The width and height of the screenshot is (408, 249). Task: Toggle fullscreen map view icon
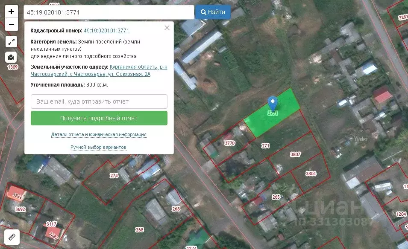pos(11,41)
